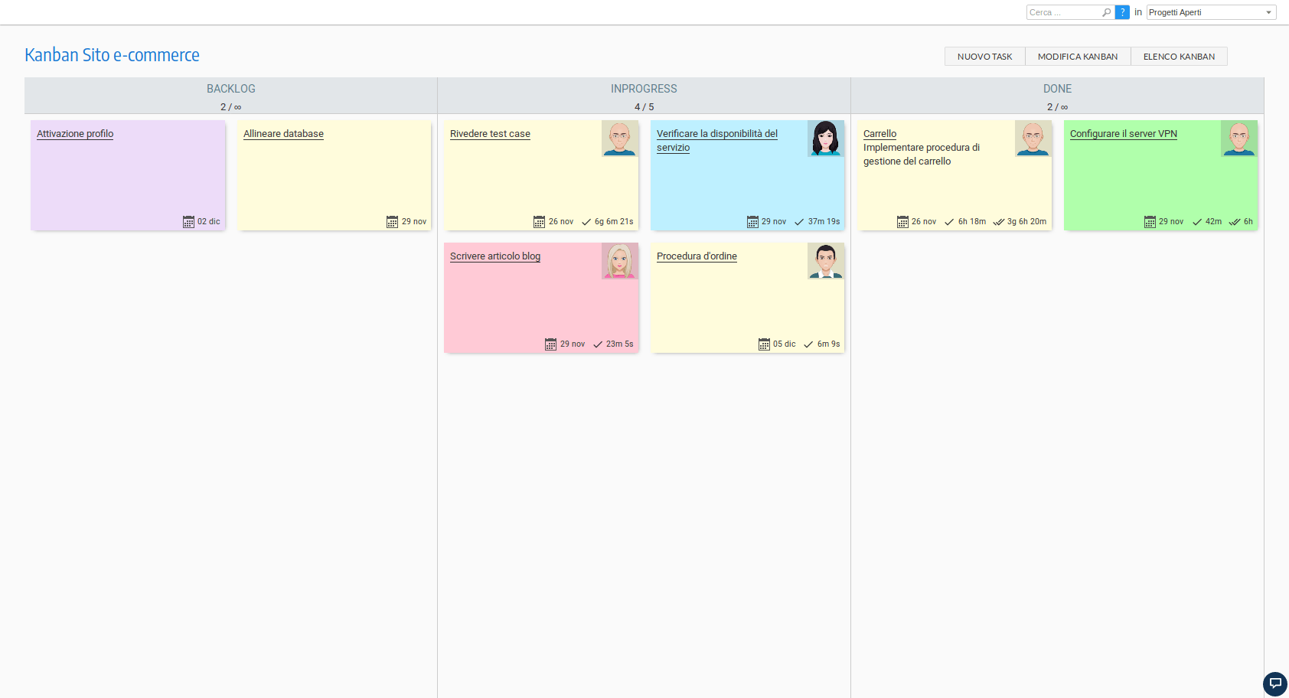Click the DONE column header

coord(1057,89)
